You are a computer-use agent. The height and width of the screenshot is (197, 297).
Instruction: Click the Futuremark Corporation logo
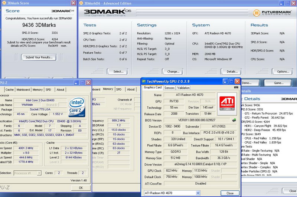(x=272, y=13)
